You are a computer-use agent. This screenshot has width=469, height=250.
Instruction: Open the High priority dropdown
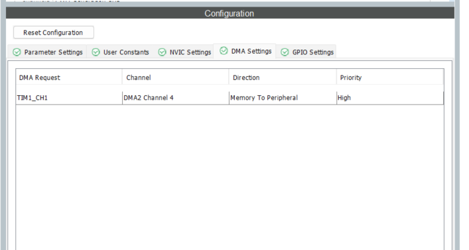pyautogui.click(x=390, y=98)
